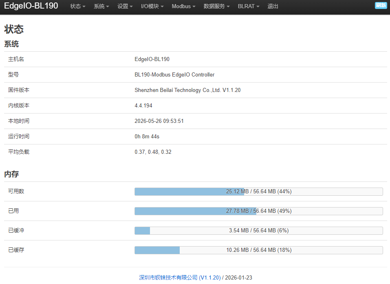Click the 可用数 row label
This screenshot has width=390, height=284.
point(16,191)
